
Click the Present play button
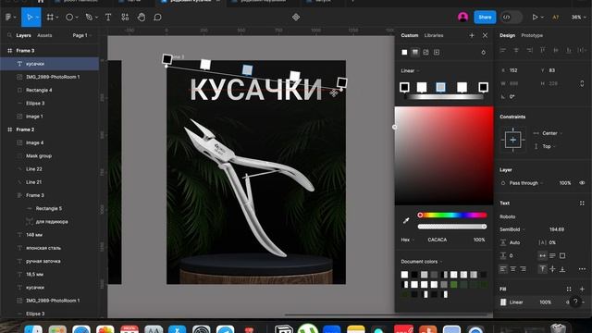coord(535,17)
